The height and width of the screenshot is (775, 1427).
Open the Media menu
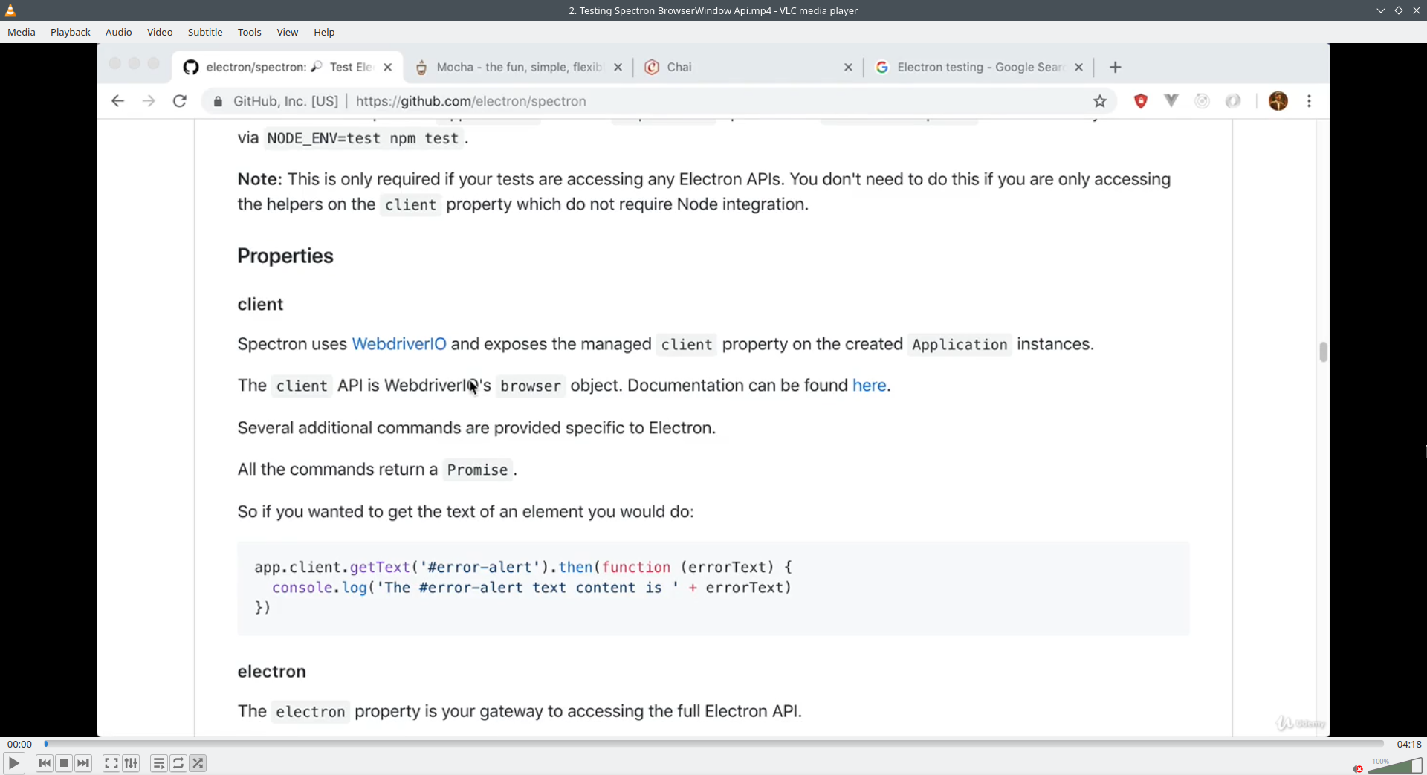pos(22,32)
